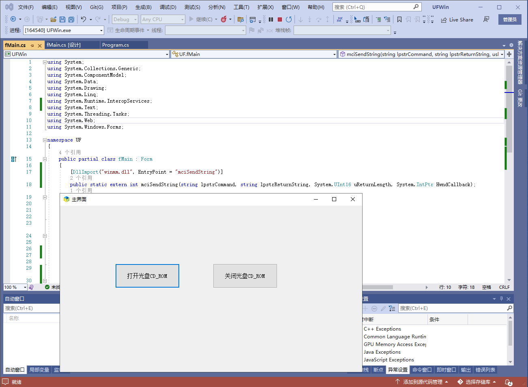Click the Restart debugging icon
528x387 pixels.
(x=289, y=19)
